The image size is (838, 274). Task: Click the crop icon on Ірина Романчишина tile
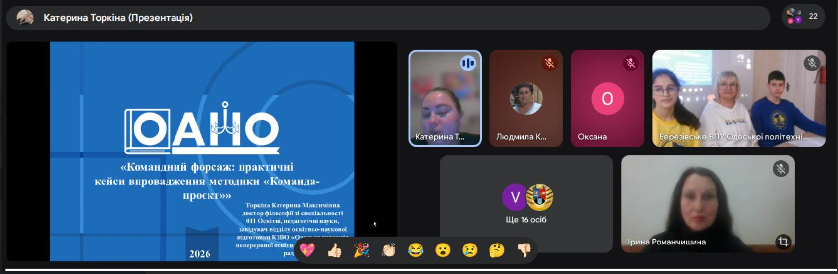pos(783,242)
